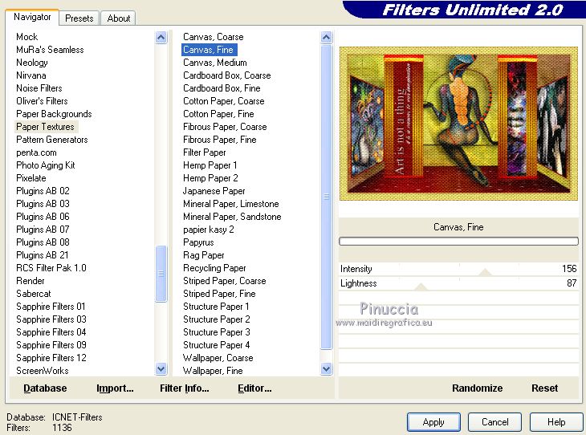Adjust the Intensity slider handle
This screenshot has height=435, width=586.
click(x=485, y=272)
